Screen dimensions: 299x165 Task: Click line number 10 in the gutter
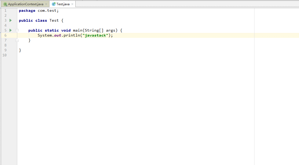(4, 55)
